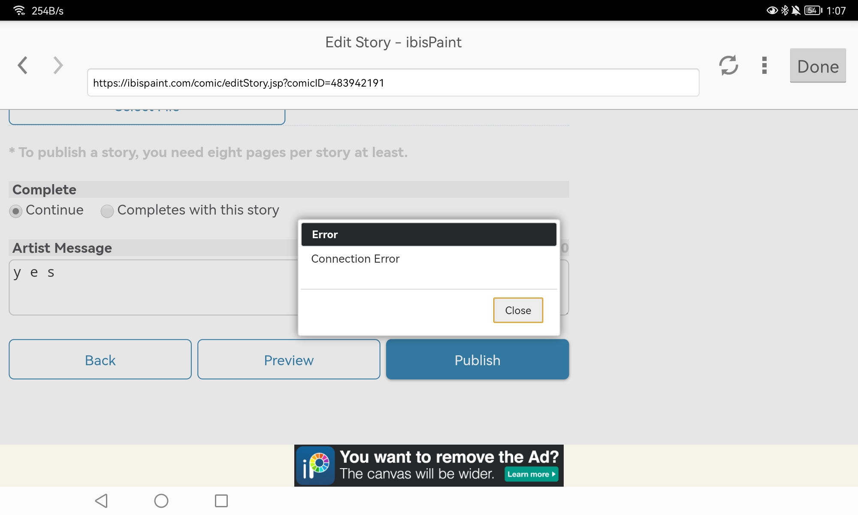Tap the Back button below message
The height and width of the screenshot is (515, 858).
pos(100,360)
